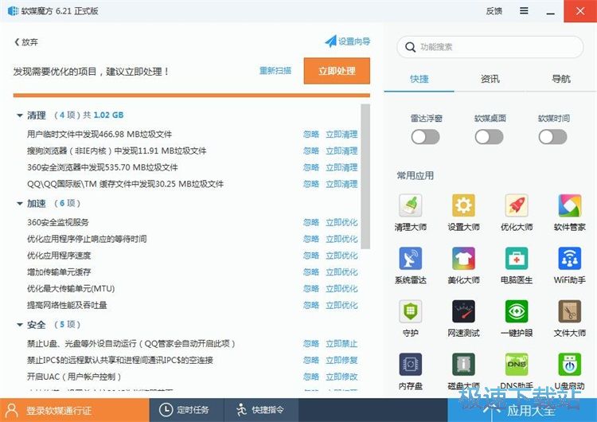Switch to the 导航 tab
Image resolution: width=597 pixels, height=422 pixels.
[561, 79]
